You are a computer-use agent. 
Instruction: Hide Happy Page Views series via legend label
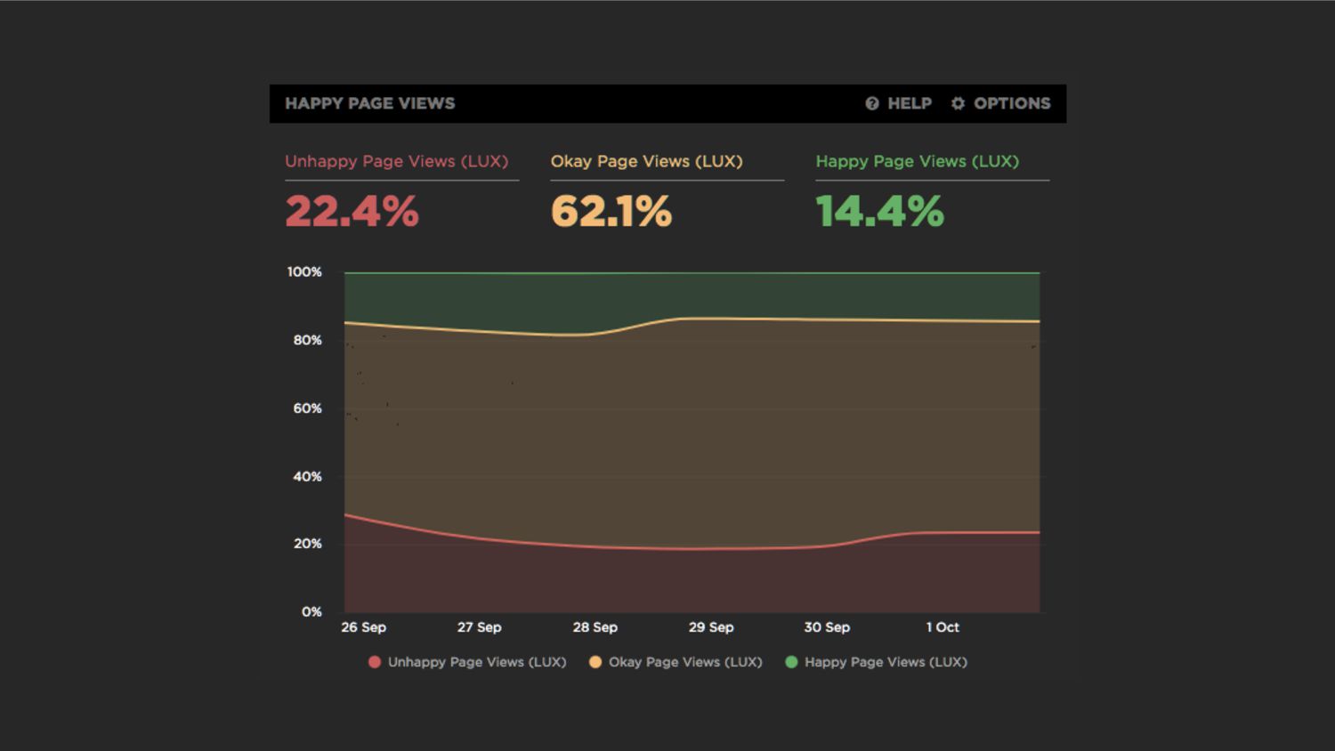[886, 662]
